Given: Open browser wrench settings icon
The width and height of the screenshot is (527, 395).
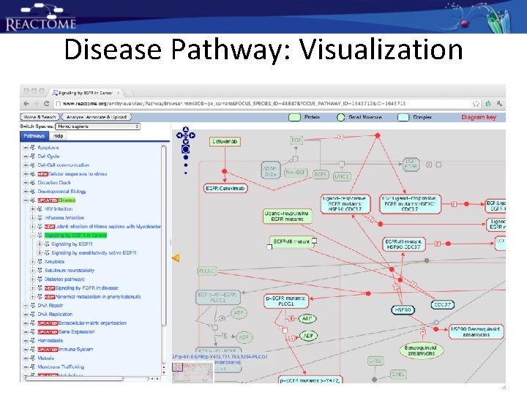Looking at the screenshot, I should click(x=499, y=104).
